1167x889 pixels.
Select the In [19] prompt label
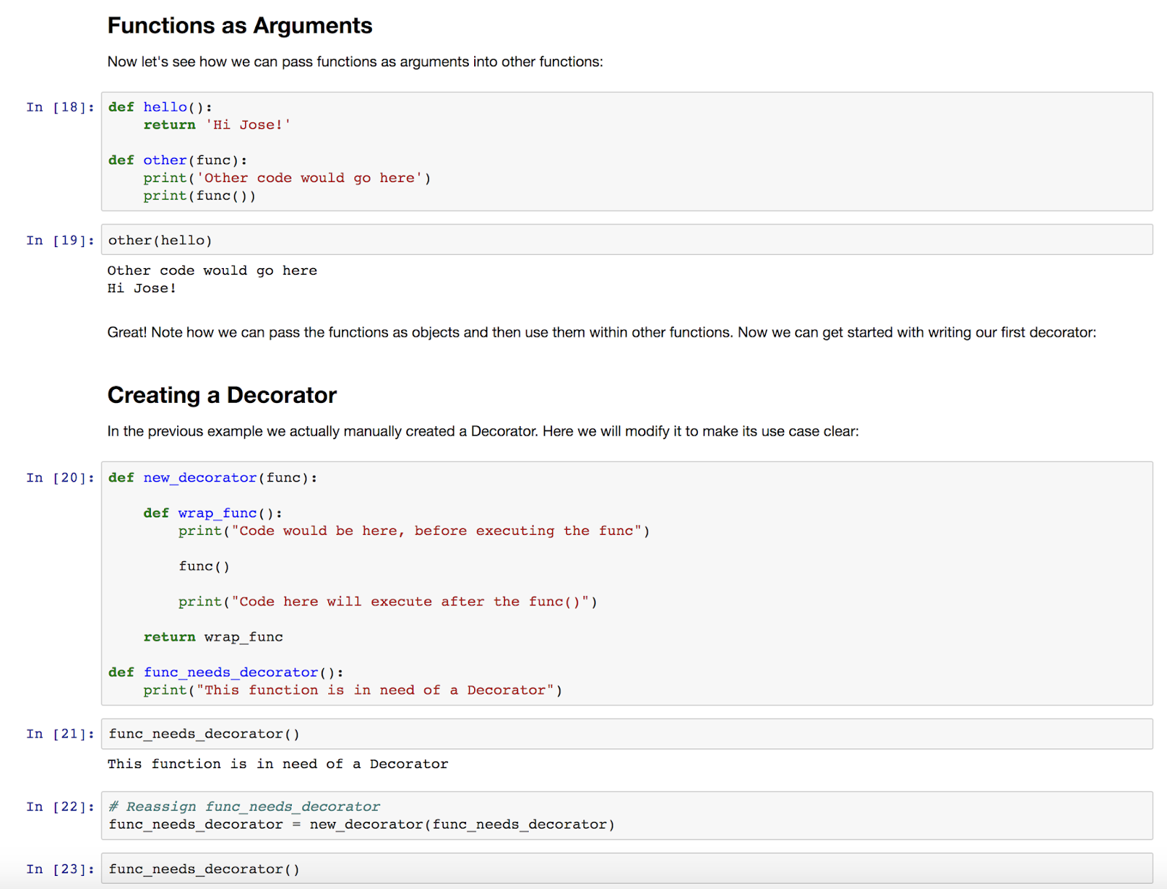click(x=60, y=240)
